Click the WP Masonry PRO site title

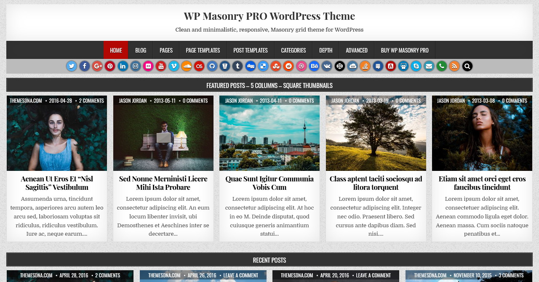269,16
